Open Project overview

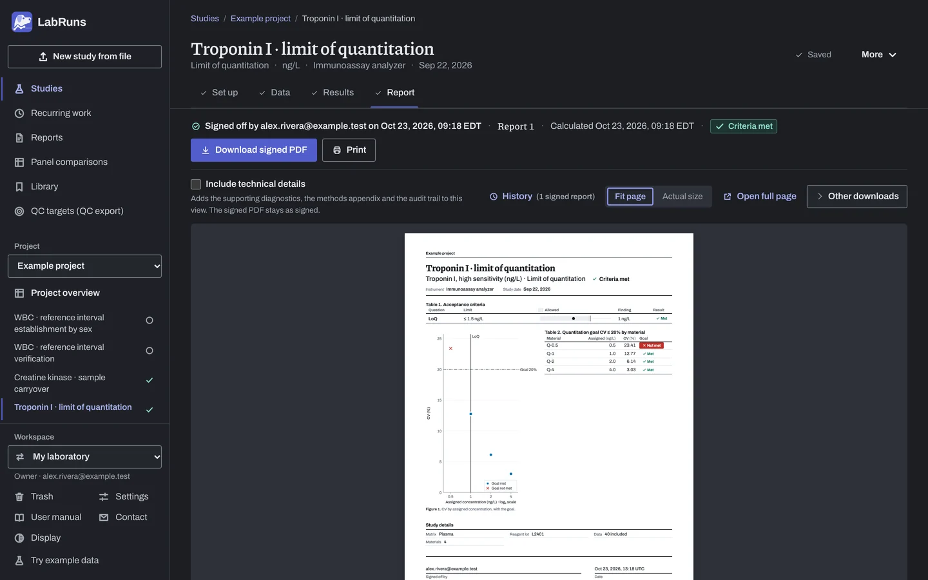(x=85, y=293)
